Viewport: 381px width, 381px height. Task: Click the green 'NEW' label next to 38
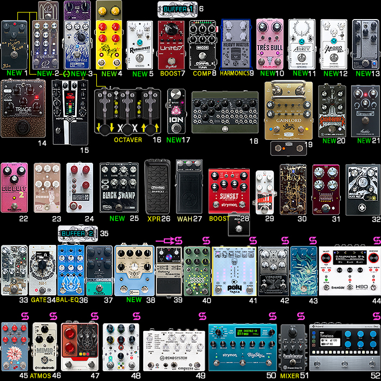(x=134, y=299)
